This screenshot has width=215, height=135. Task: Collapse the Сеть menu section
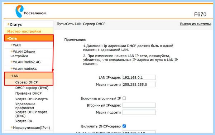[x=29, y=38]
